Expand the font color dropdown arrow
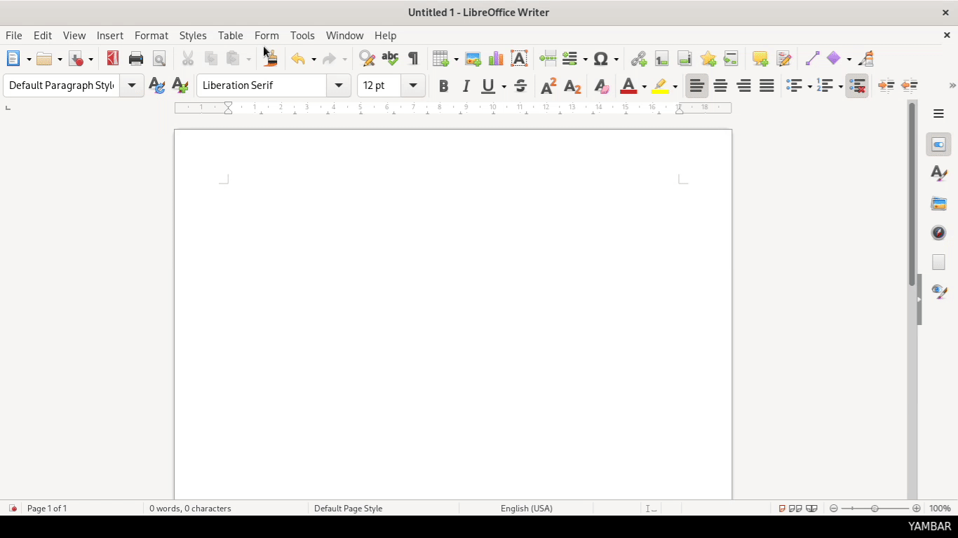This screenshot has width=958, height=538. coord(644,85)
